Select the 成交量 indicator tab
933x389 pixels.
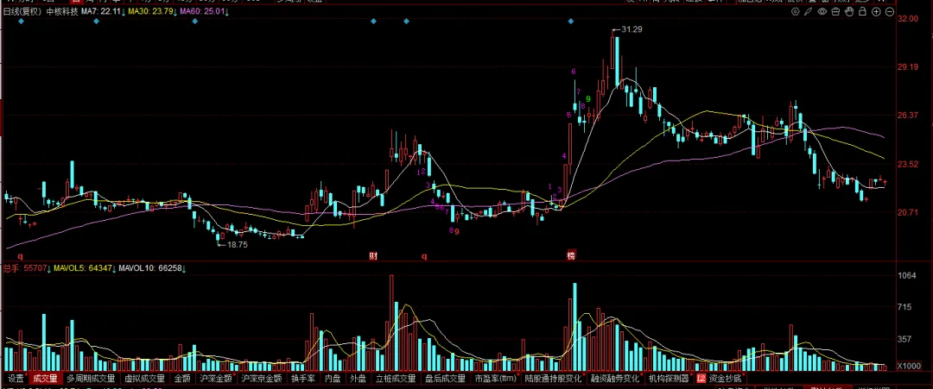(45, 378)
